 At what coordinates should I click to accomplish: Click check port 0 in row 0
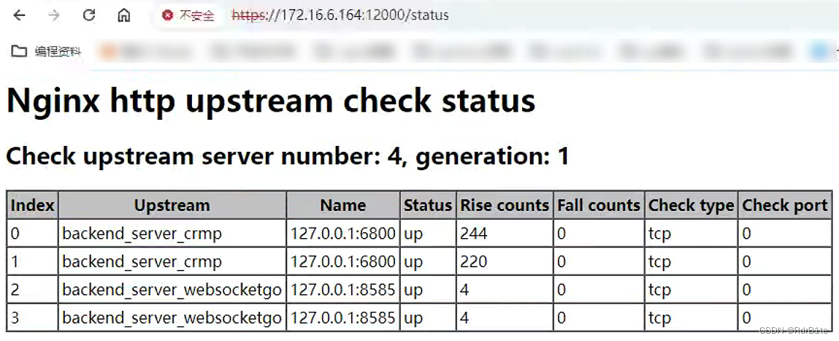click(746, 234)
